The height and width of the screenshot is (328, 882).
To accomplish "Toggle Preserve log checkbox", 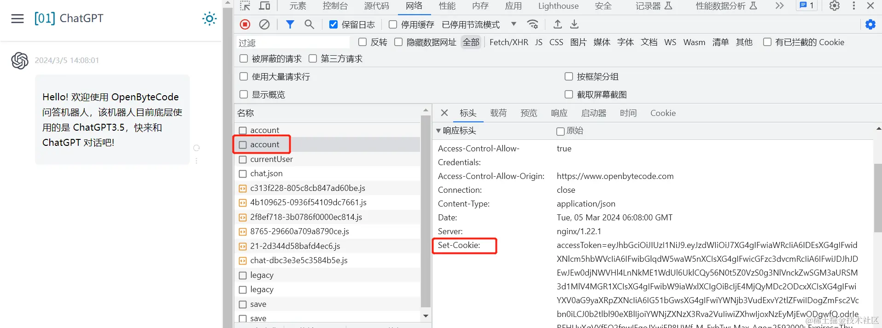I will point(333,24).
